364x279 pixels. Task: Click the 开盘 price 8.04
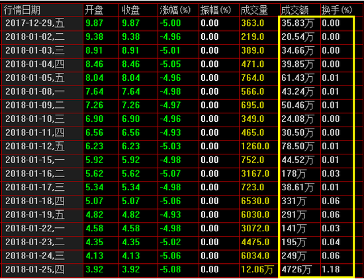pos(94,78)
